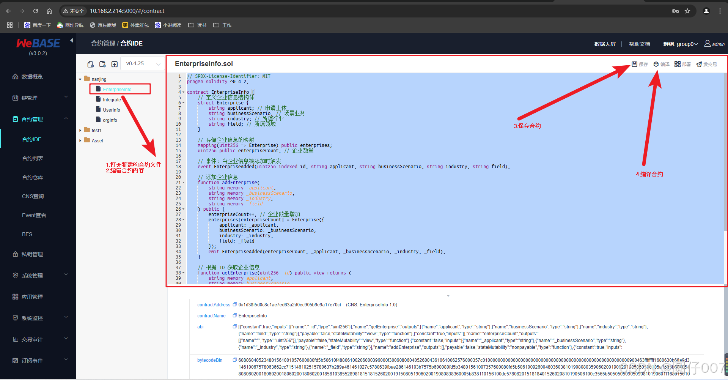The height and width of the screenshot is (380, 728).
Task: Open 合约仓库 page
Action: tap(33, 177)
